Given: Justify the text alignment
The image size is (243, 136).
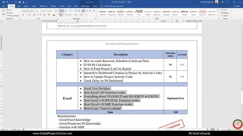Looking at the screenshot, I should [70, 15].
